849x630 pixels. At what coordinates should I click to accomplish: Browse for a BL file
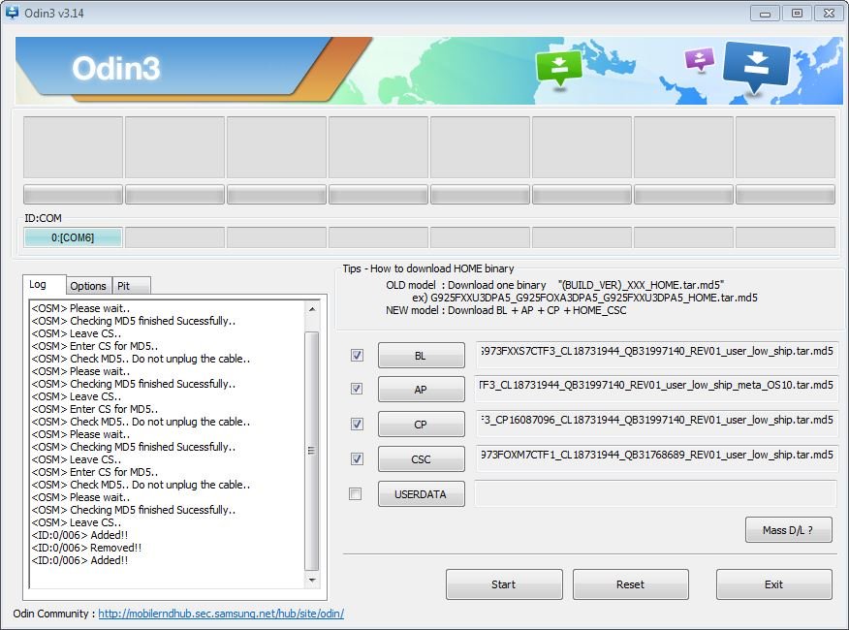[421, 356]
